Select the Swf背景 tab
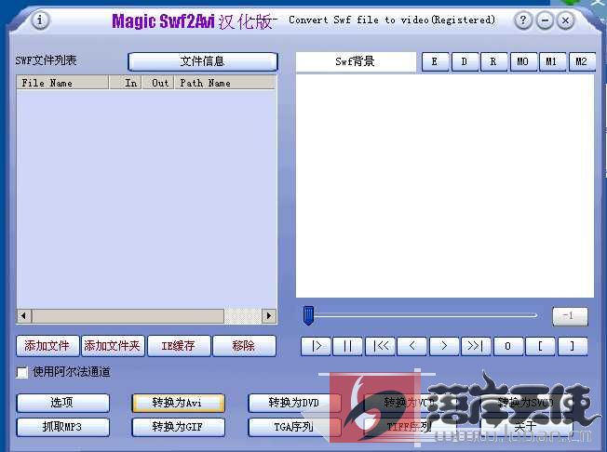Image resolution: width=607 pixels, height=452 pixels. click(356, 62)
